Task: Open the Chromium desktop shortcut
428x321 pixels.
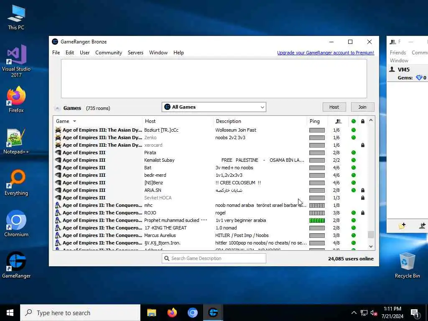Action: (x=16, y=224)
